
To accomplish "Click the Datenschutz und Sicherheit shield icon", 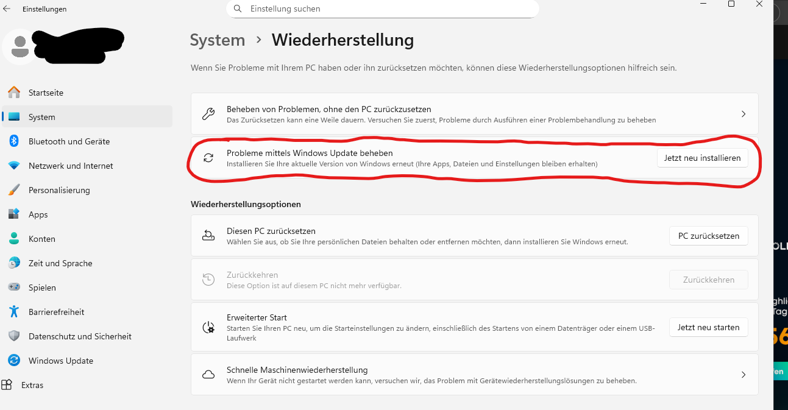I will coord(14,336).
